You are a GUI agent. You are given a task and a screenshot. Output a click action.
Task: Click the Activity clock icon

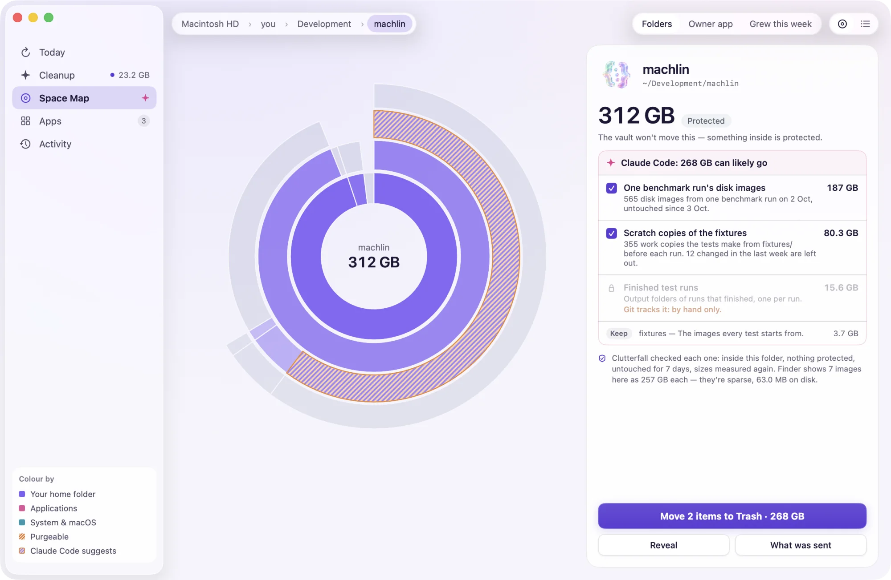pyautogui.click(x=25, y=144)
